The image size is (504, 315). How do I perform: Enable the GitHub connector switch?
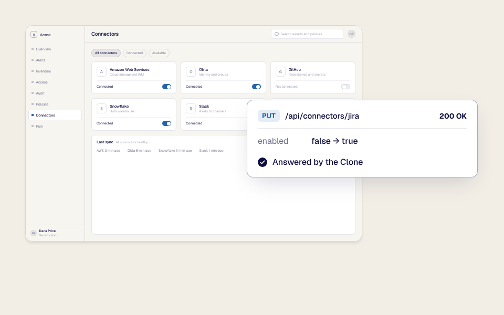pyautogui.click(x=345, y=87)
